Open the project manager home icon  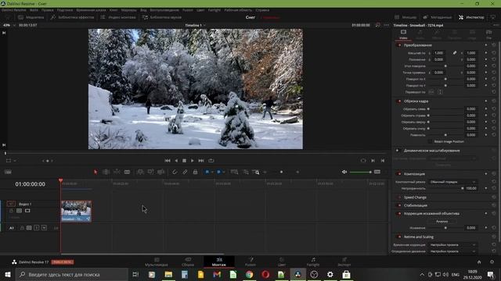479,262
